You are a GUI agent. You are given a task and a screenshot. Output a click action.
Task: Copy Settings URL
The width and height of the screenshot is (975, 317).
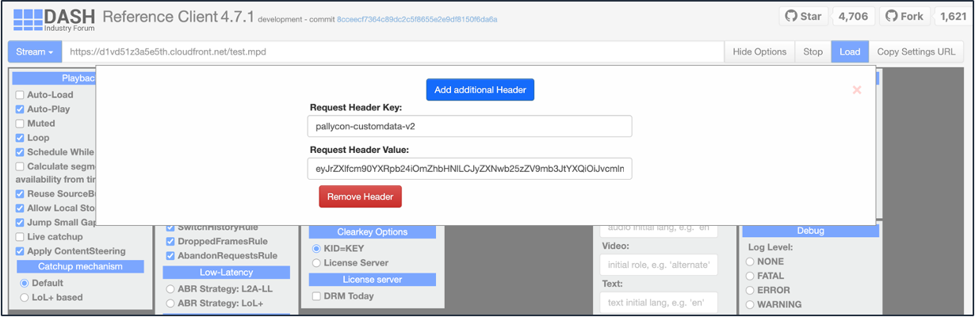tap(916, 52)
